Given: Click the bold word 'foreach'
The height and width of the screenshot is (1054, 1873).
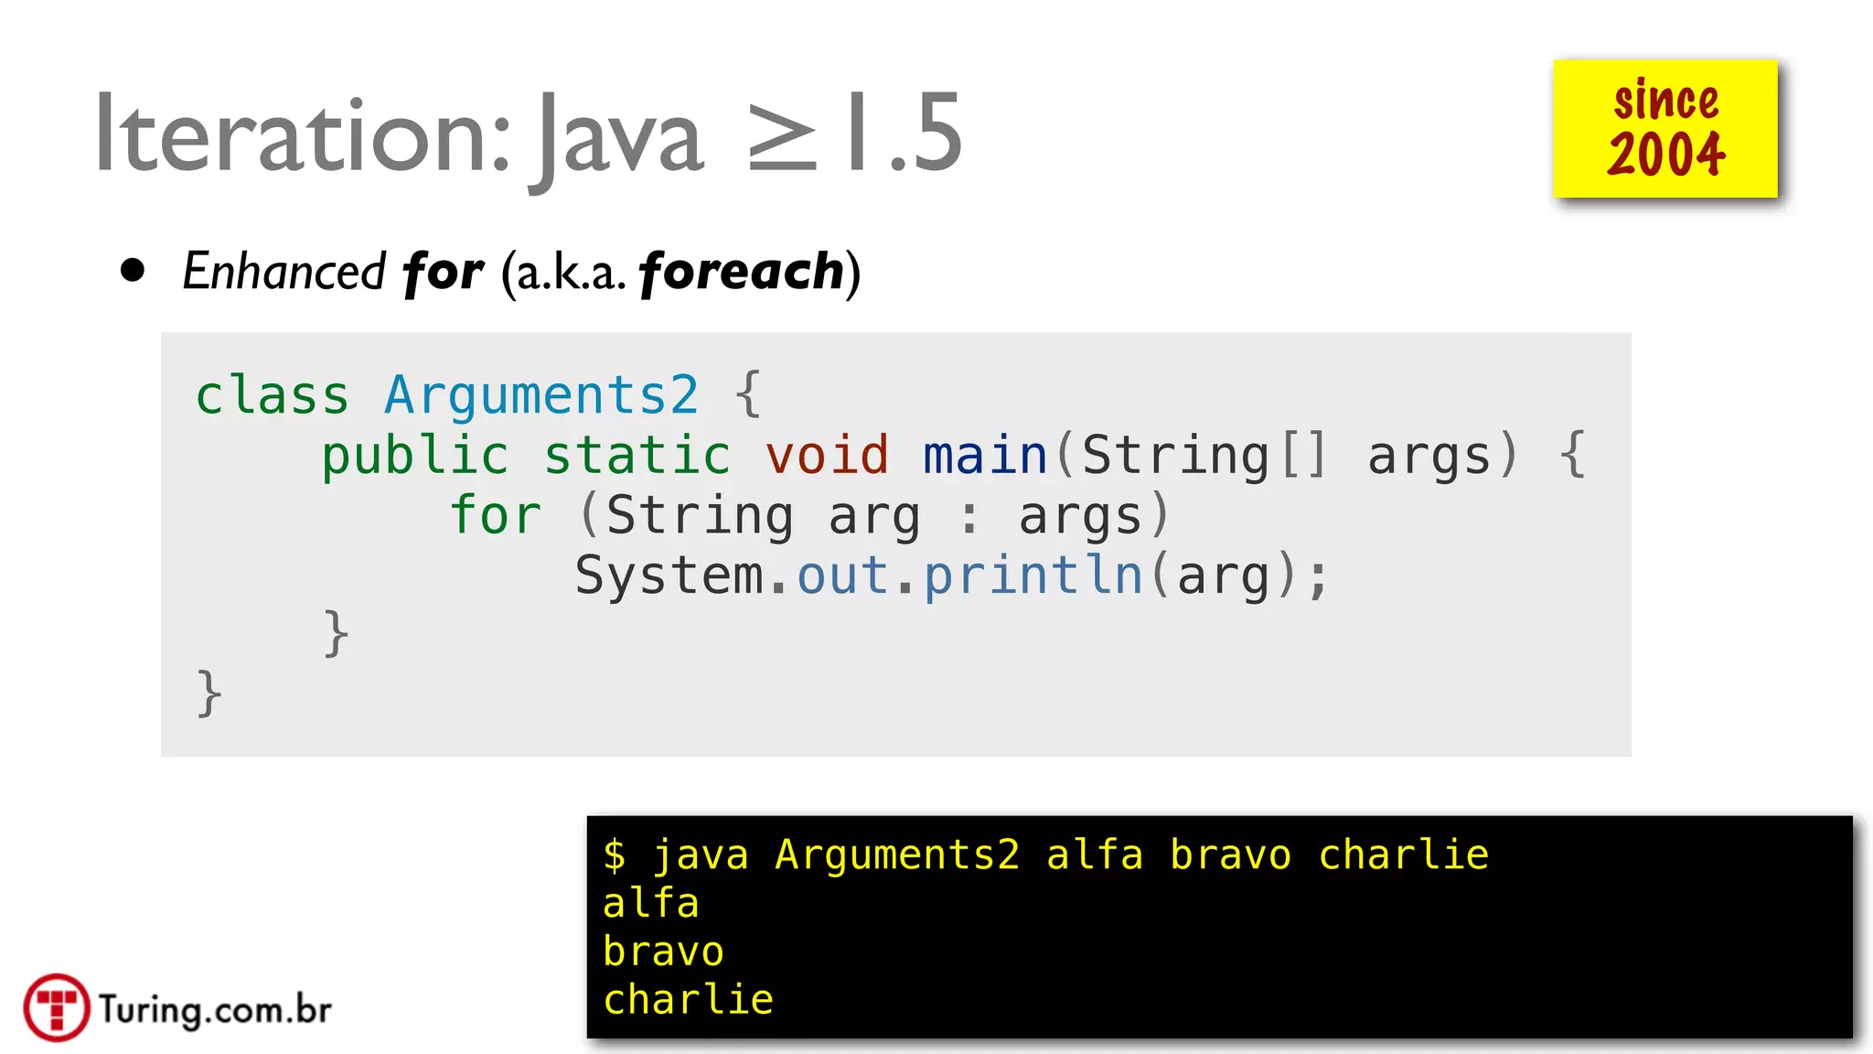Looking at the screenshot, I should (742, 272).
